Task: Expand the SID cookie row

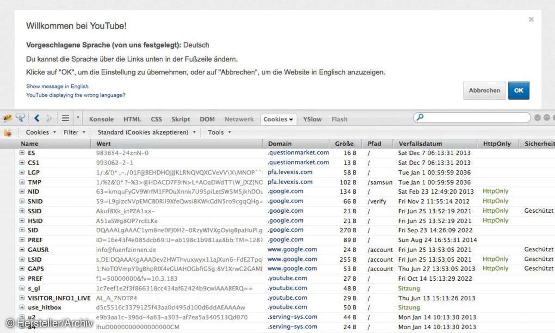Action: click(x=22, y=230)
